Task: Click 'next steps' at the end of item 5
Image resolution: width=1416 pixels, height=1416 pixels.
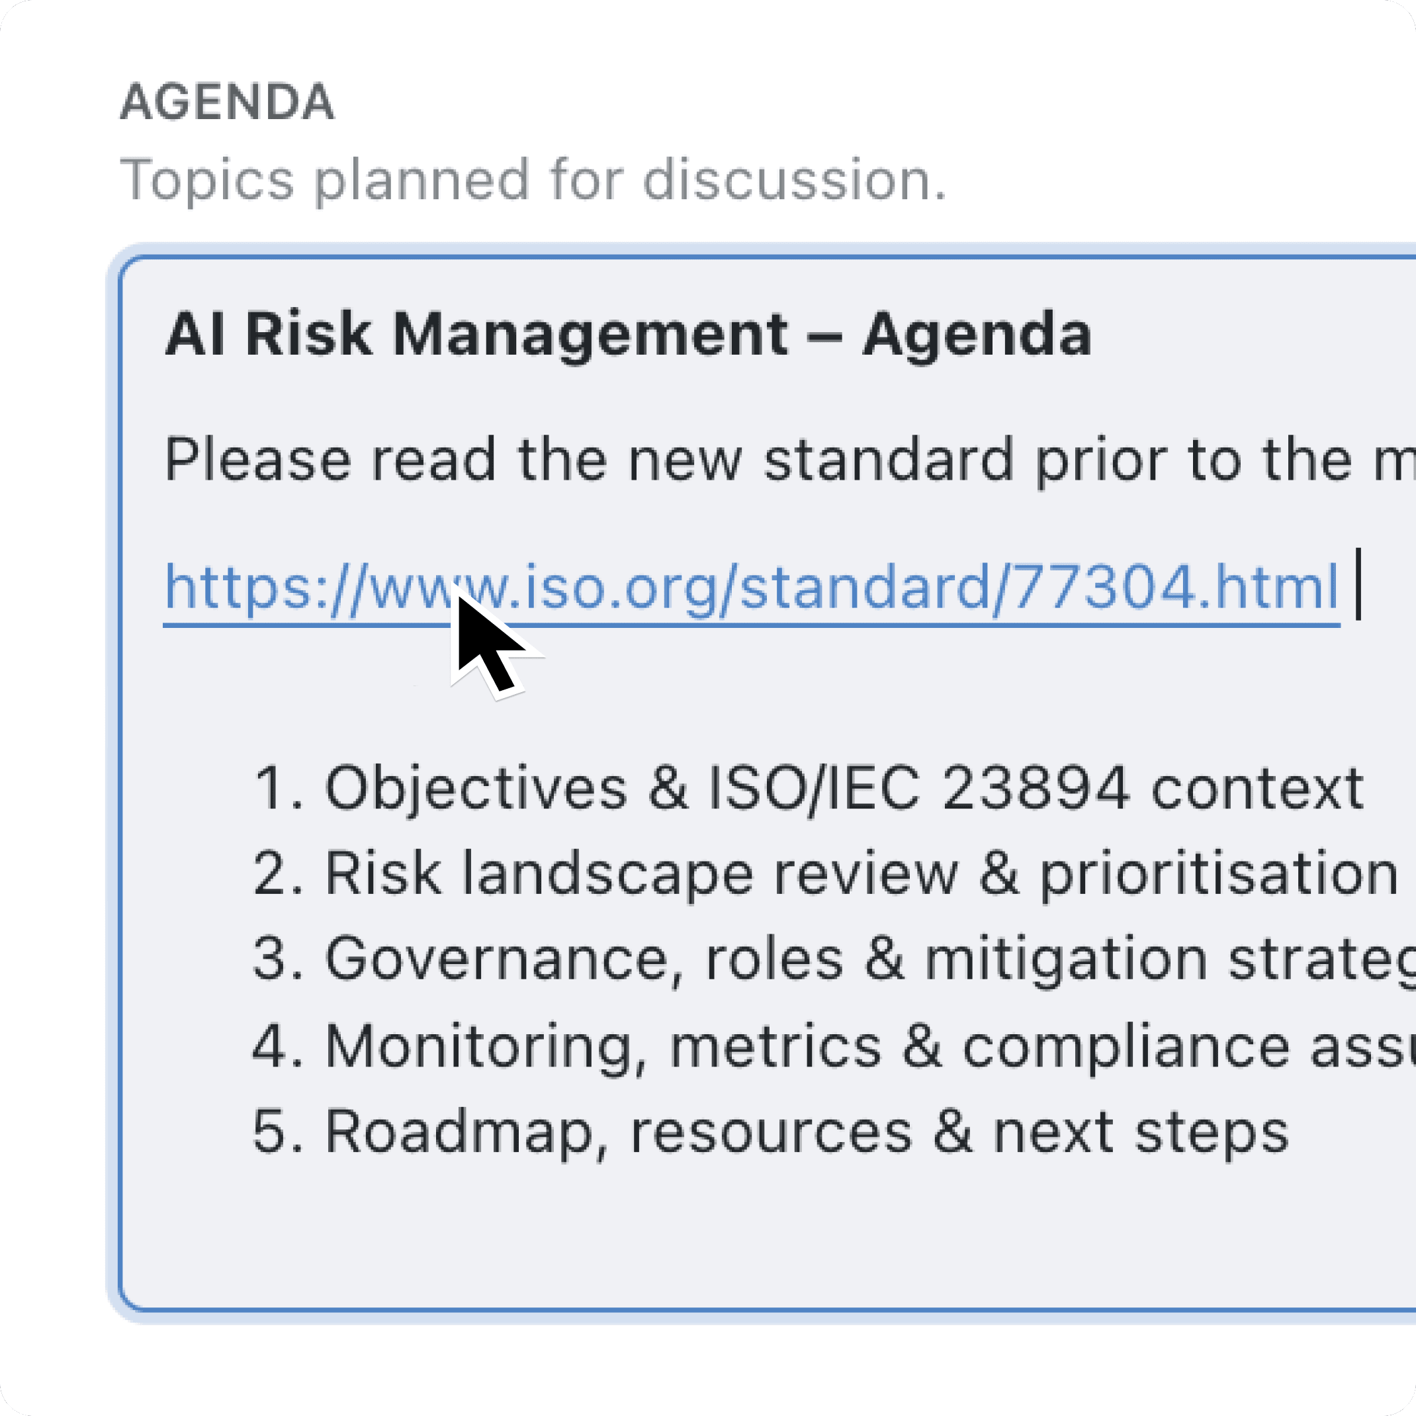Action: [1139, 1131]
